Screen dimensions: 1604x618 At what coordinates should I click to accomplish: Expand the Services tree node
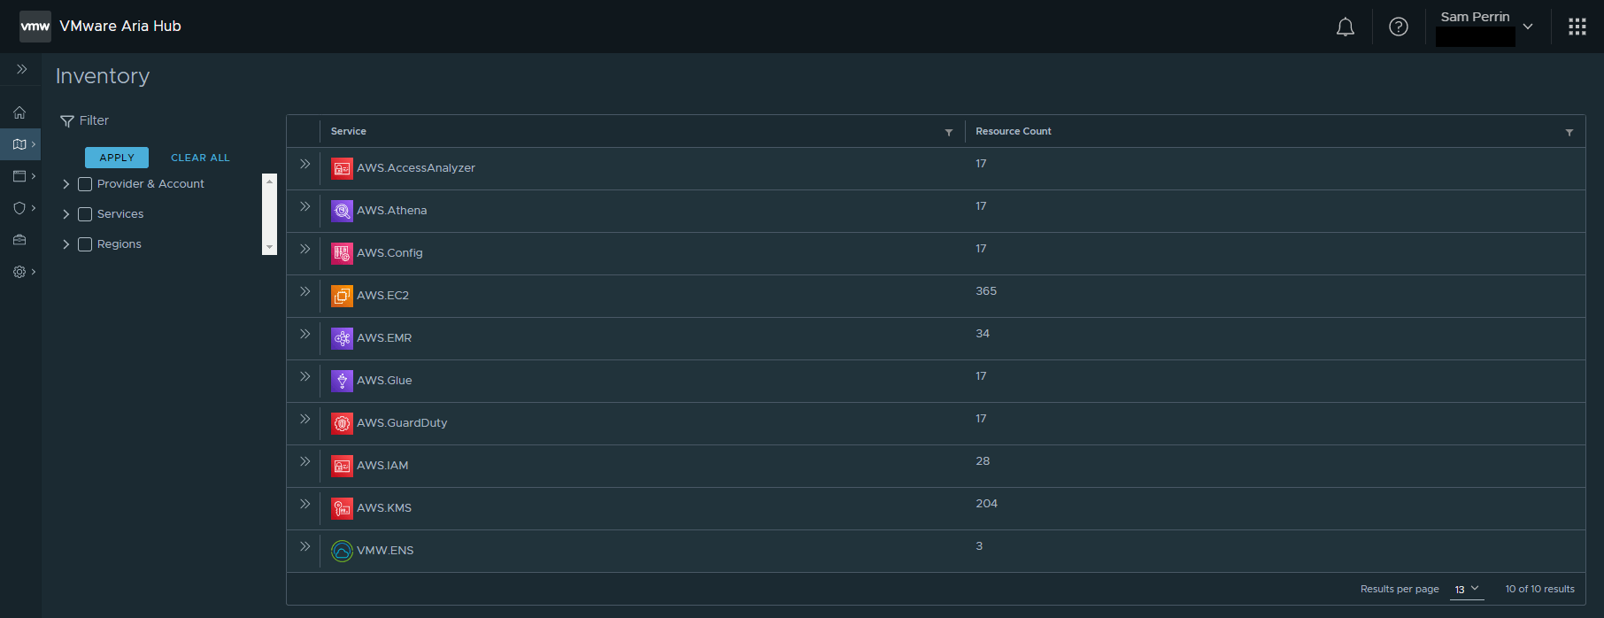66,214
